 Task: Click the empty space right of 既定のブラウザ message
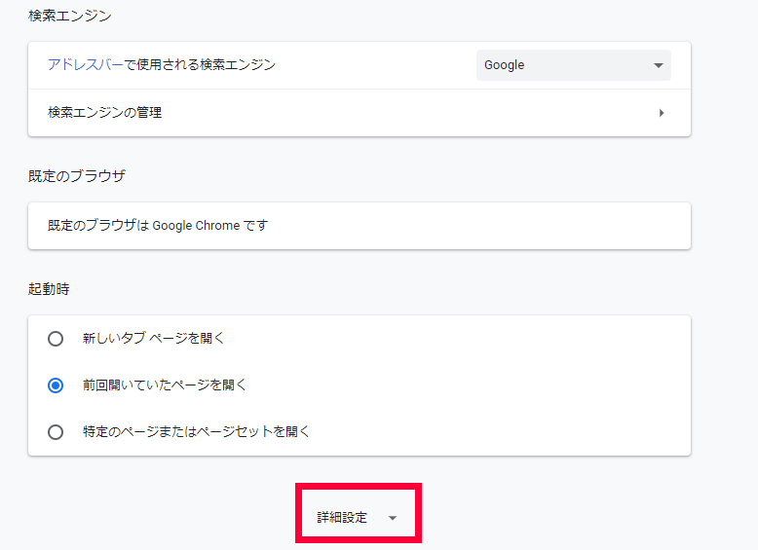487,226
